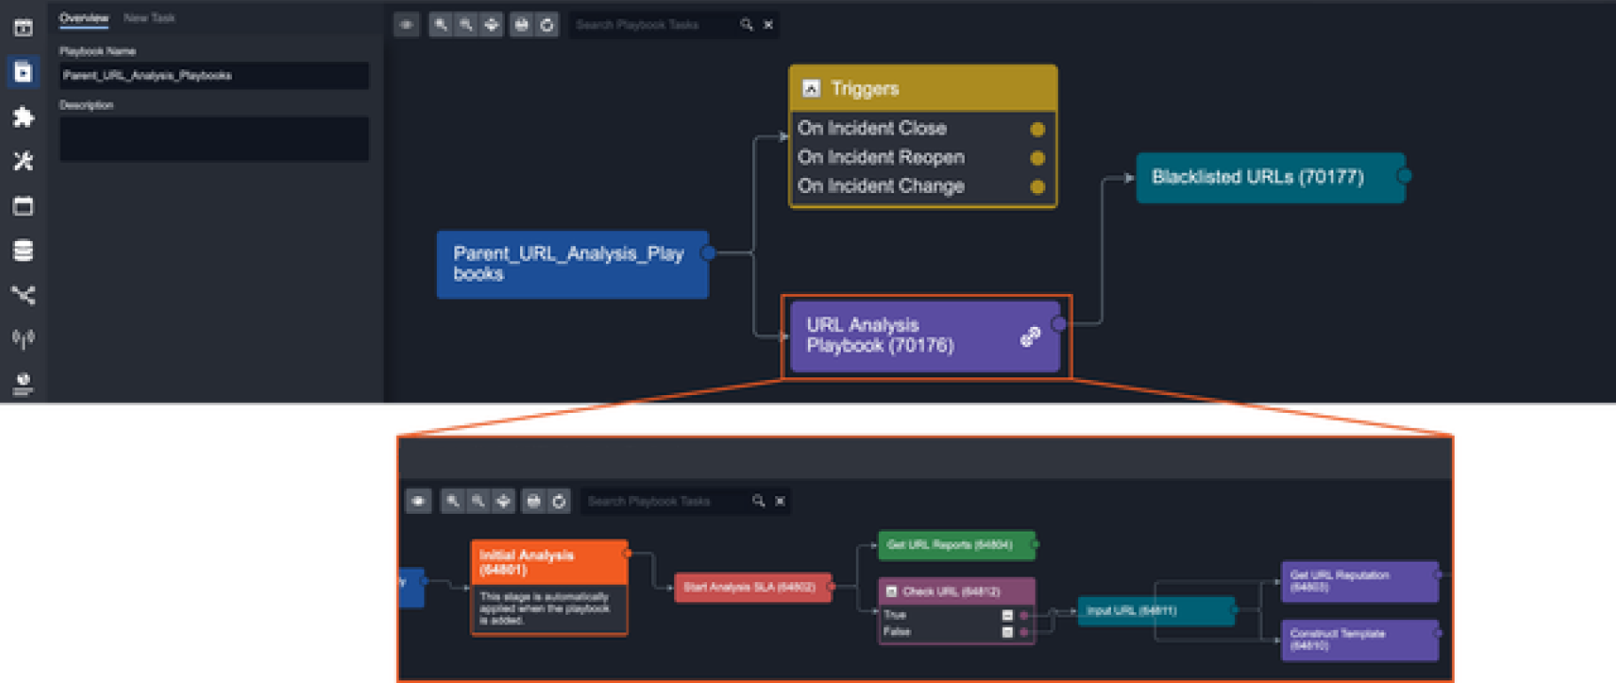Toggle the eye visibility button in lower toolbar
Screen dimensions: 1616x683
click(x=418, y=501)
